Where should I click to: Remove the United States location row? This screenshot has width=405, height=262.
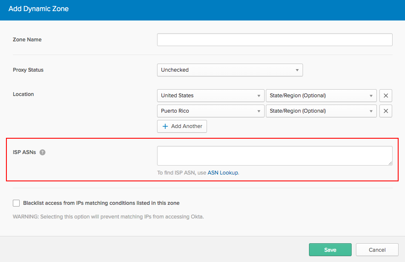[386, 96]
